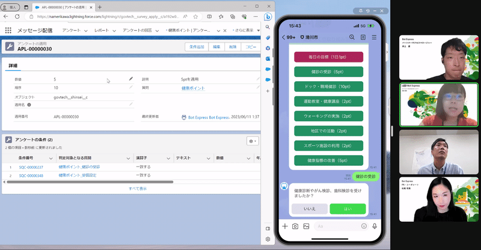Open the 条件番号 column menu
This screenshot has height=250, width=481.
click(x=51, y=158)
